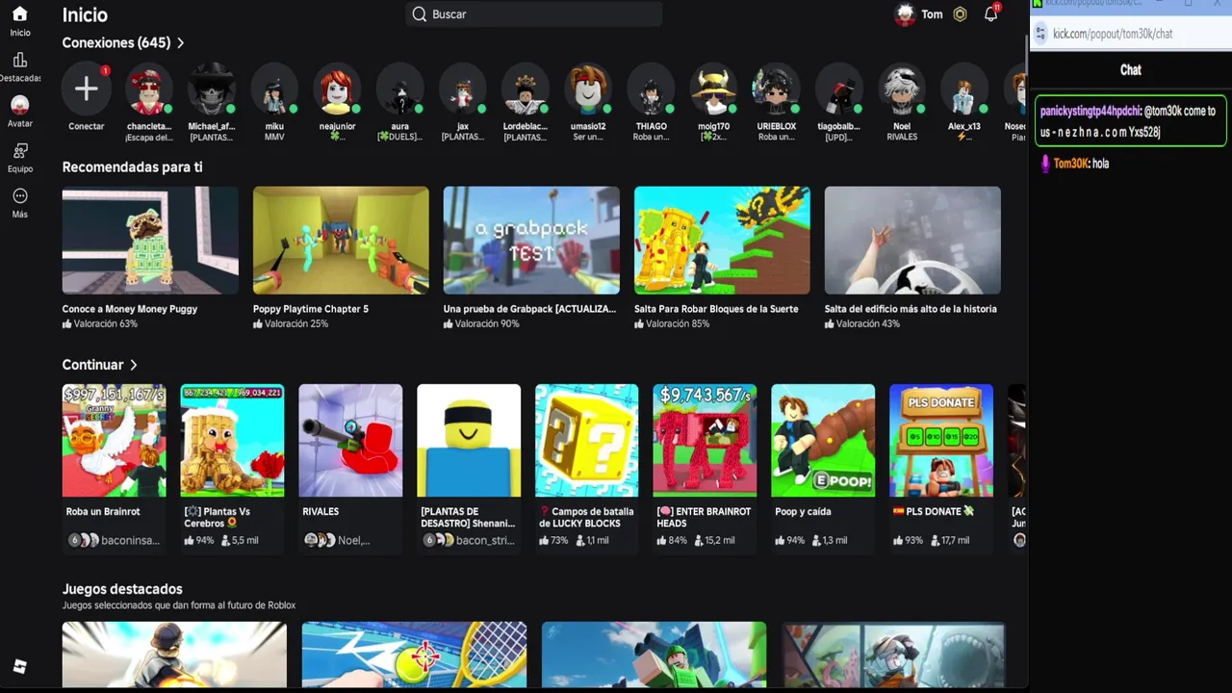Click the Conectar plus button

(x=87, y=89)
